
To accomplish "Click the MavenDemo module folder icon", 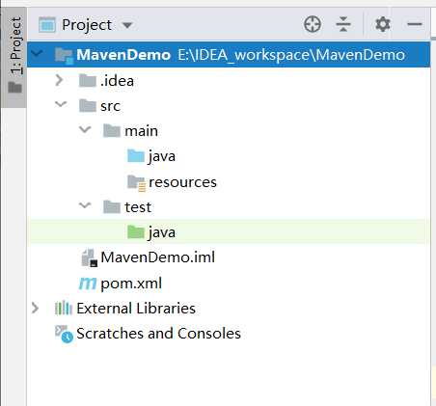I will 64,55.
